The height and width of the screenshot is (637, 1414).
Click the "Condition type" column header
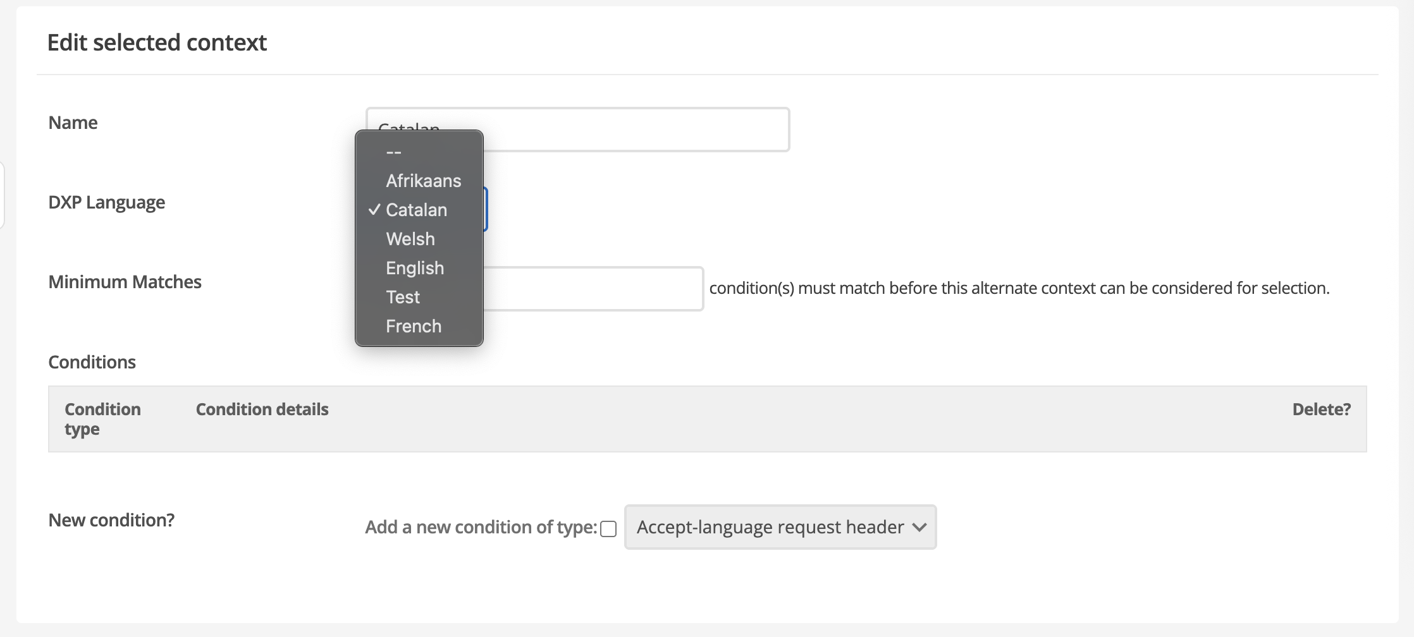coord(102,419)
